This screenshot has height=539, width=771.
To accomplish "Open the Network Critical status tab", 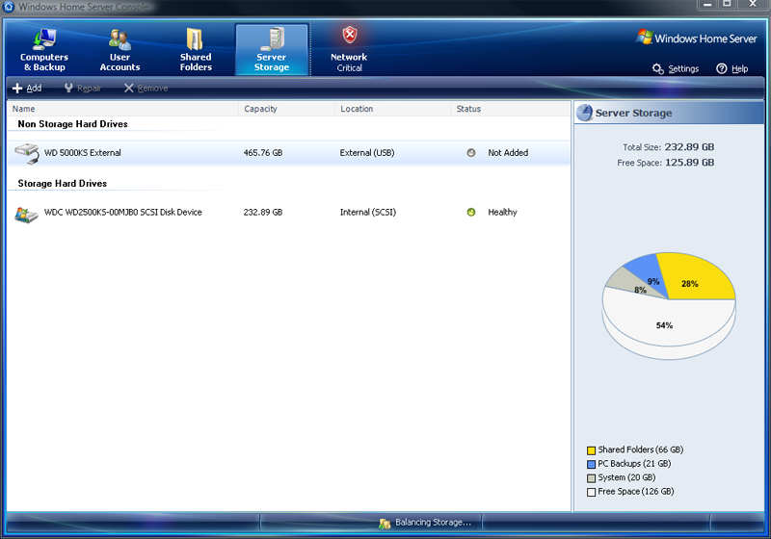I will click(349, 51).
